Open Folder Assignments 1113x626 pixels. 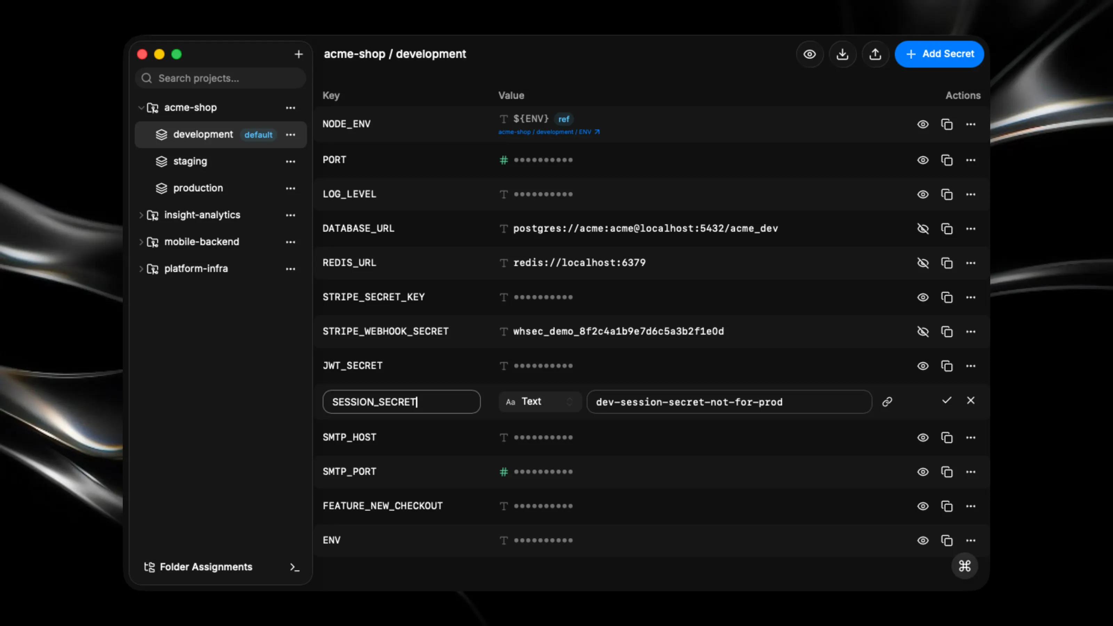(x=198, y=567)
